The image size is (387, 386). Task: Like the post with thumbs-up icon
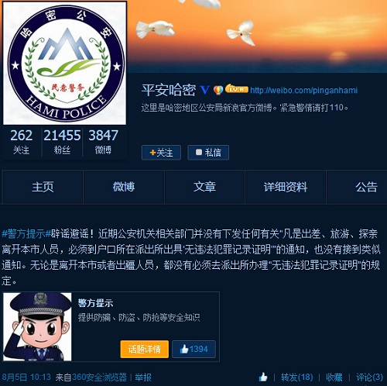(263, 377)
